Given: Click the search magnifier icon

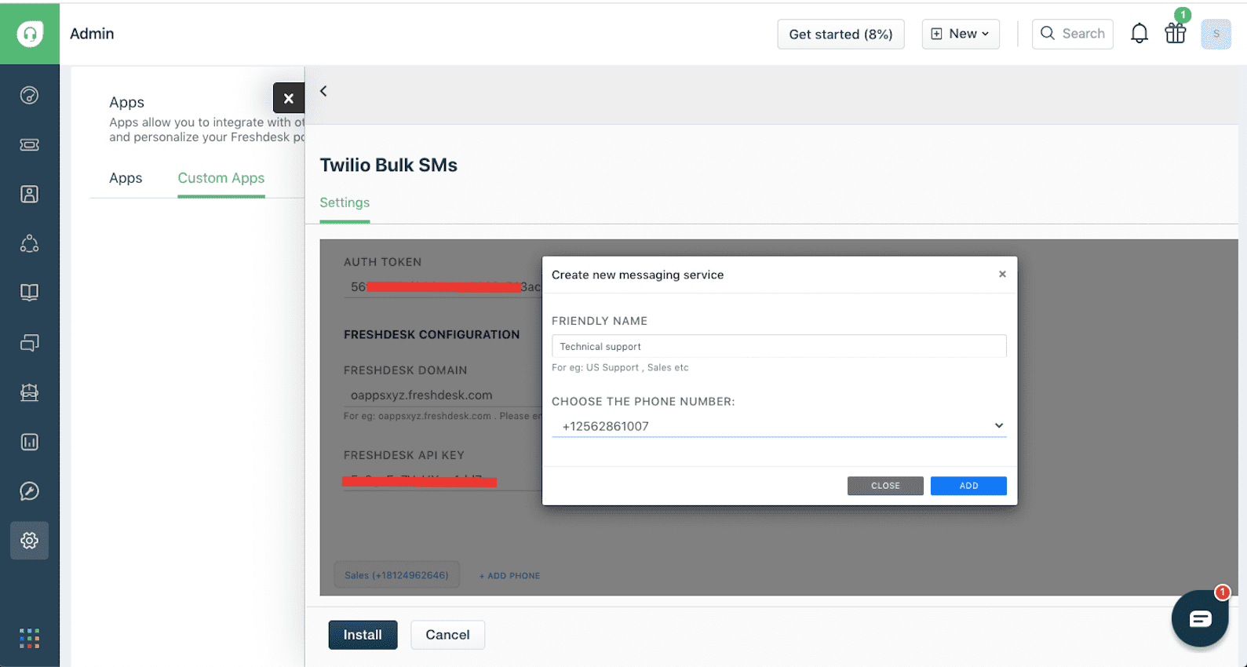Looking at the screenshot, I should (1048, 34).
